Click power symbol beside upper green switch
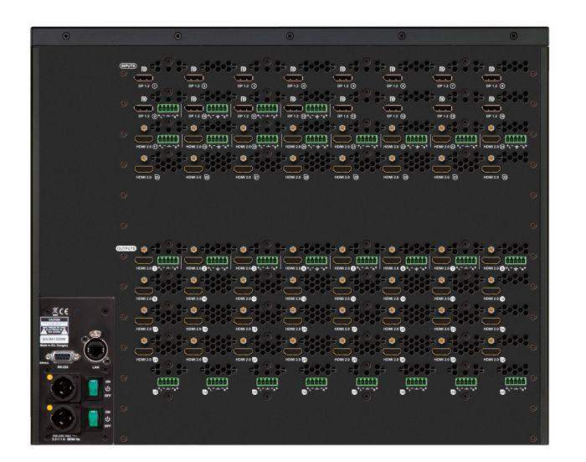Viewport: 586px width, 462px height. pyautogui.click(x=108, y=388)
